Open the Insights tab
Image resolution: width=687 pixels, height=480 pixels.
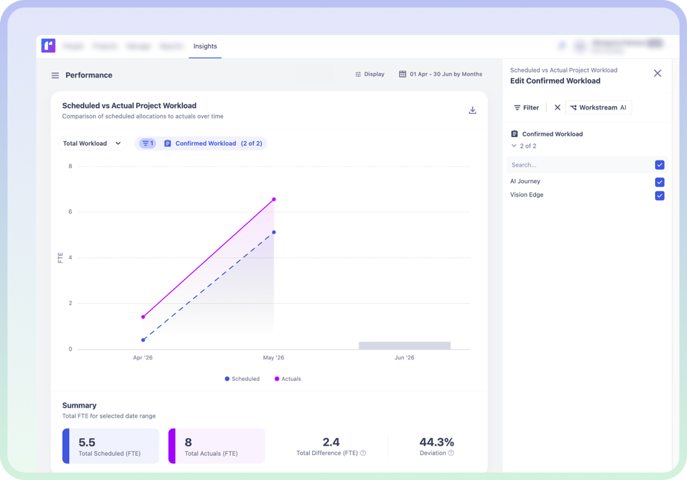click(205, 46)
